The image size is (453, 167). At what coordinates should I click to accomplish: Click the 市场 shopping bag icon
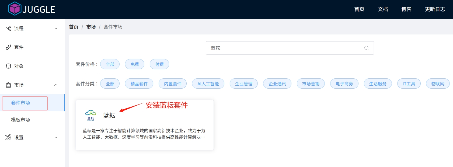coord(8,85)
